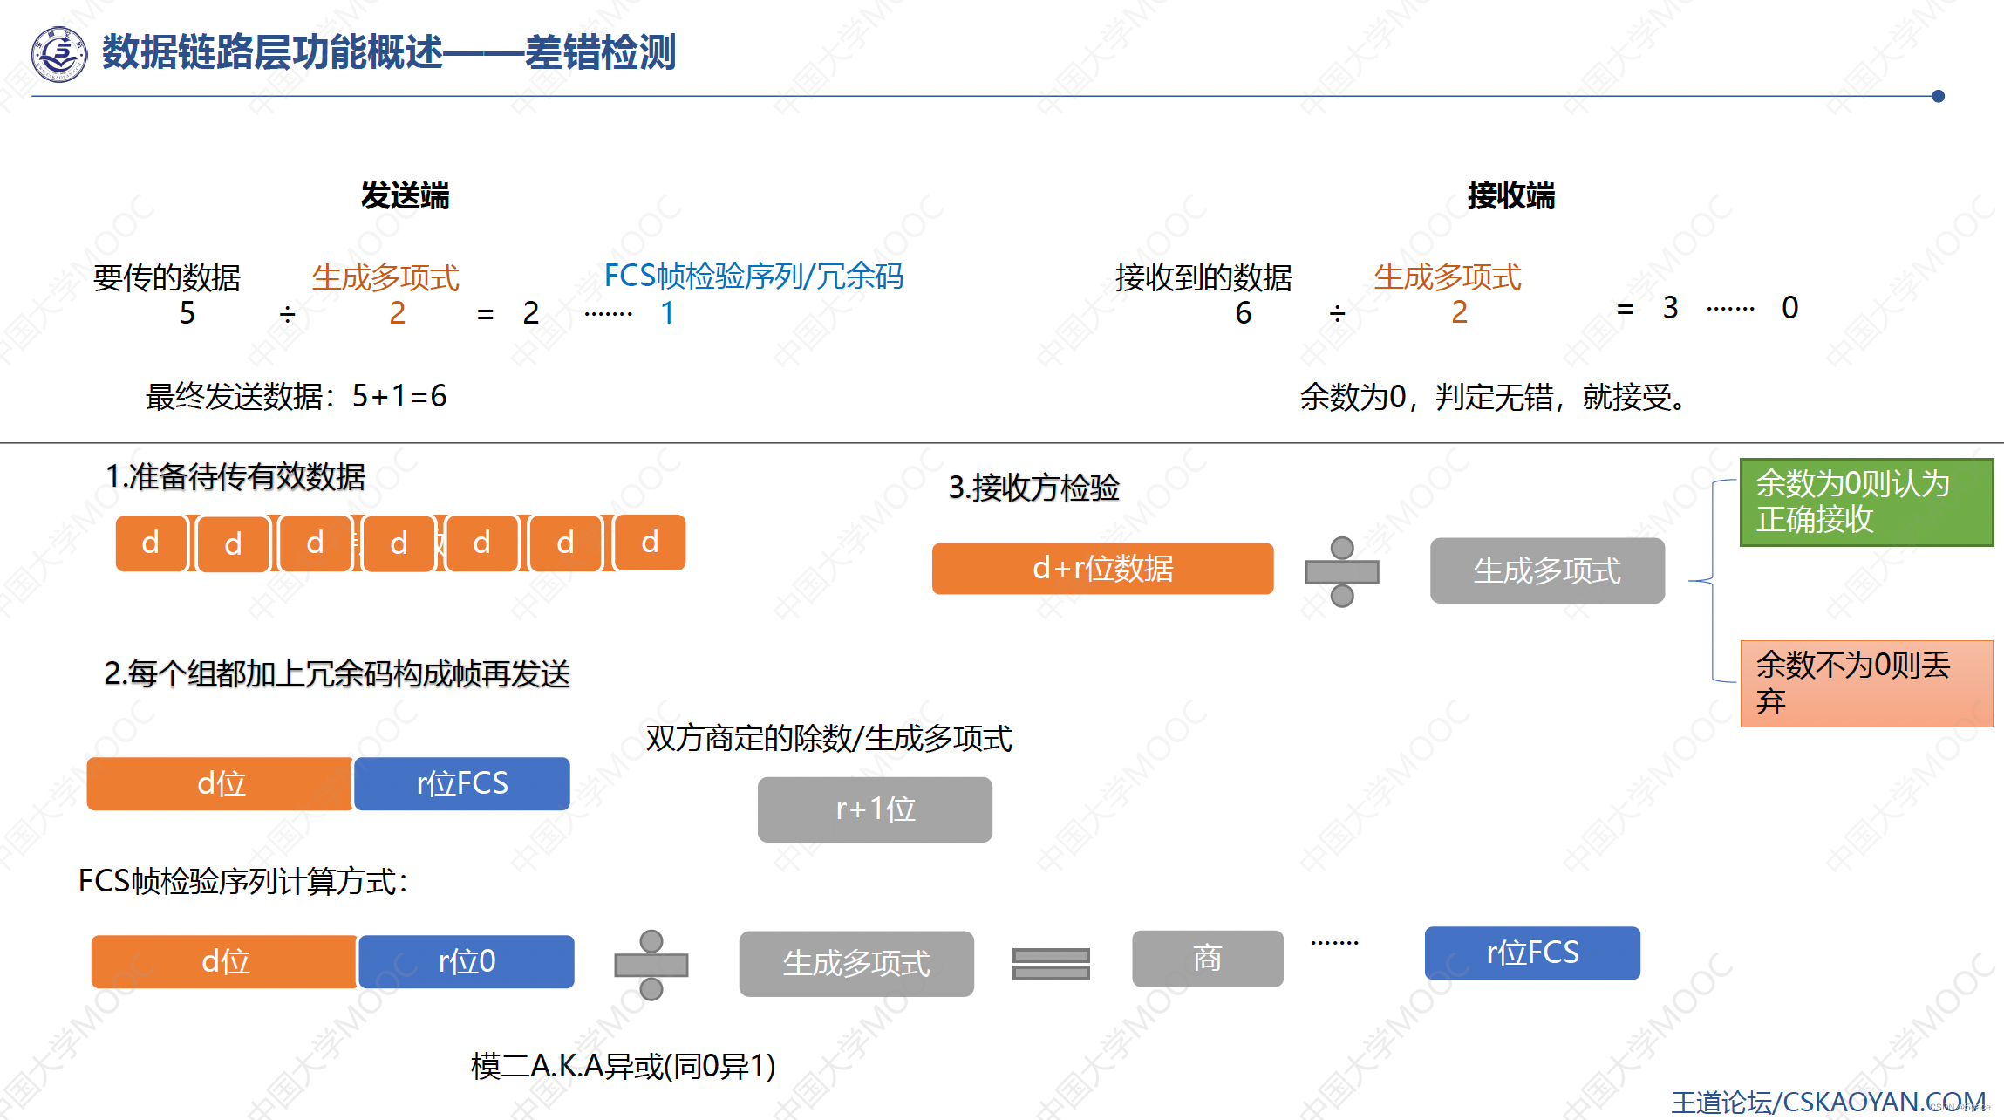This screenshot has height=1120, width=2004.
Task: Click 生成多项式 label under 接收端
Action: 1448,277
